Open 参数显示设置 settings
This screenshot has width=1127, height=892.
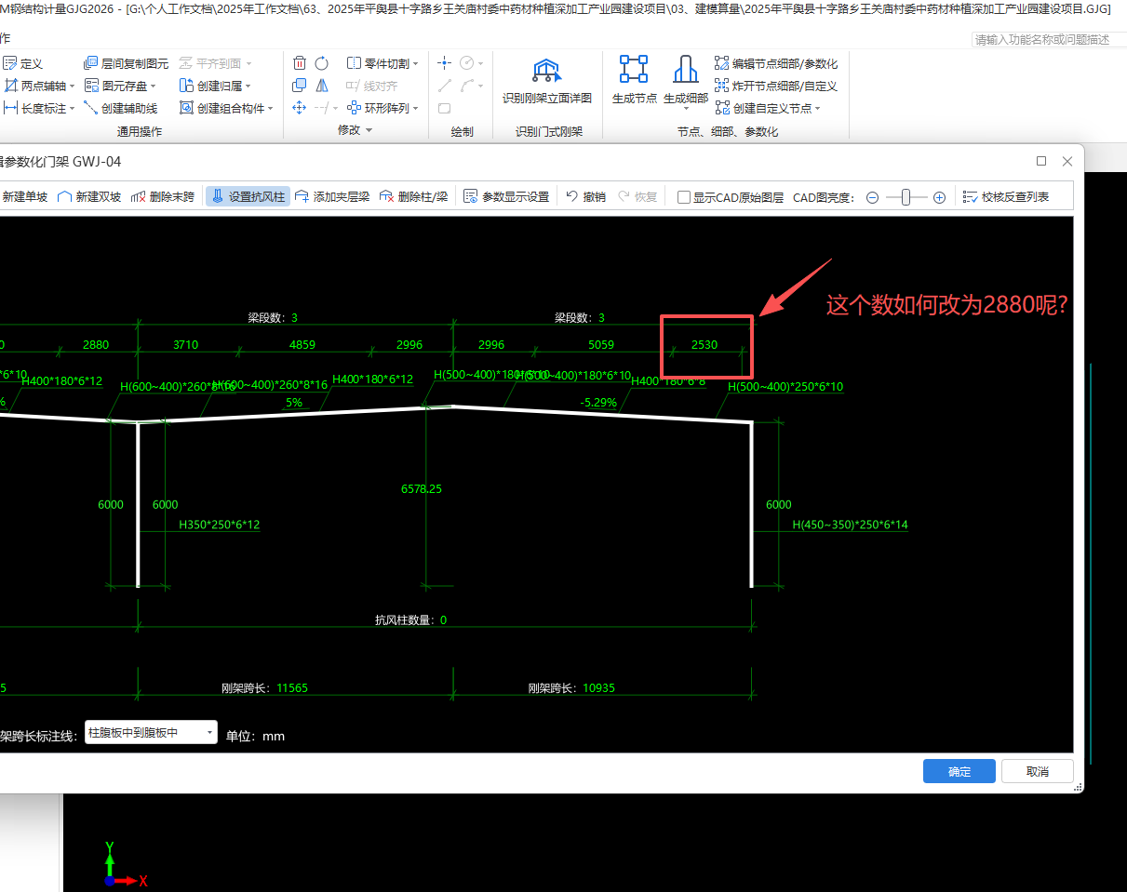coord(506,196)
